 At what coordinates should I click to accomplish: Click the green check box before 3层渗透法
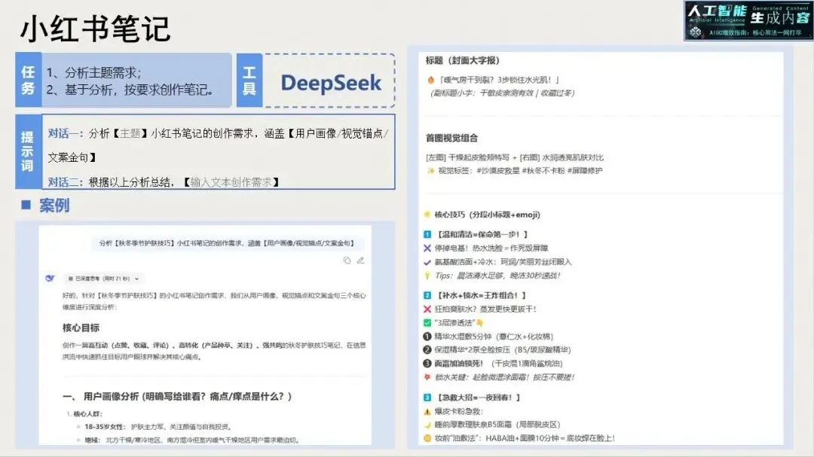click(x=427, y=323)
